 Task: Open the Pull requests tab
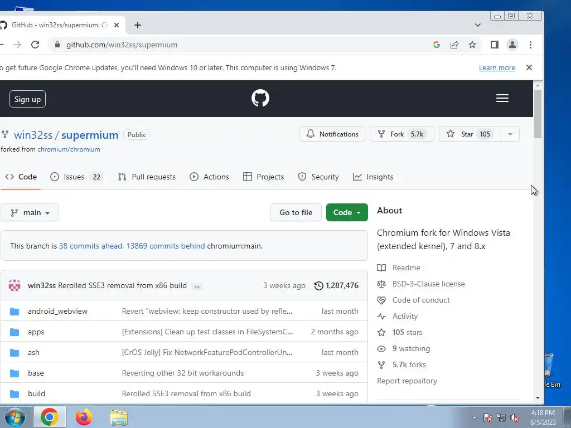147,177
